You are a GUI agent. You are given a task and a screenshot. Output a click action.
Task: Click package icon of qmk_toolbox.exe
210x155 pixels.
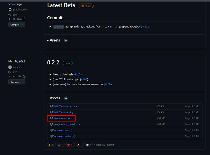52,118
